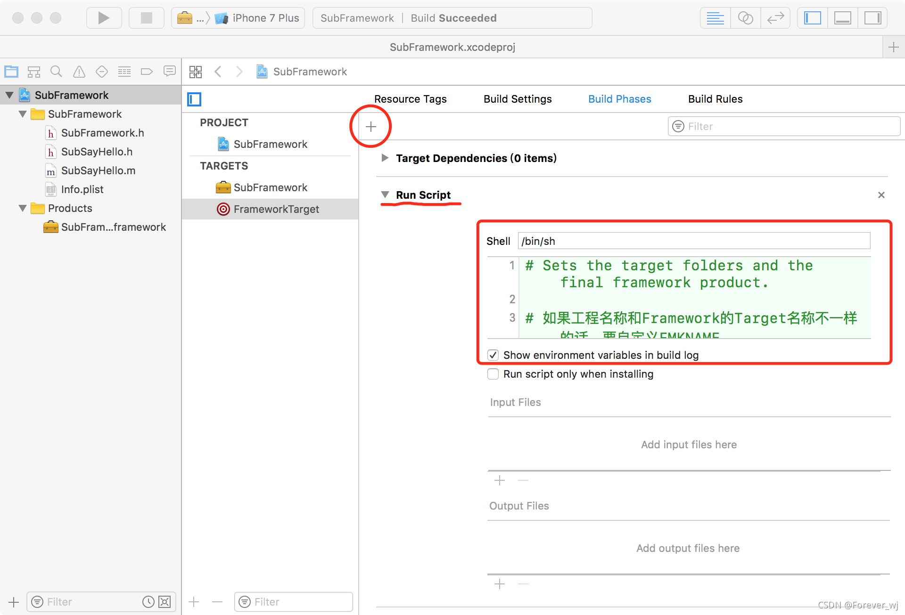
Task: Enable Run script only when installing
Action: coord(493,374)
